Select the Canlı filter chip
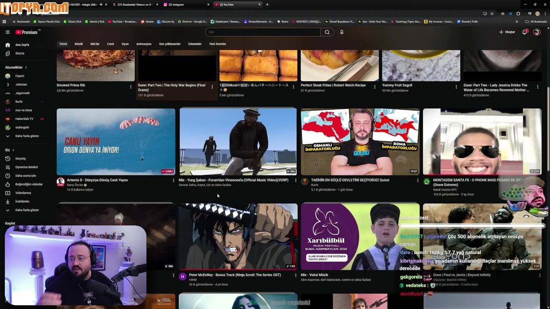 110,44
